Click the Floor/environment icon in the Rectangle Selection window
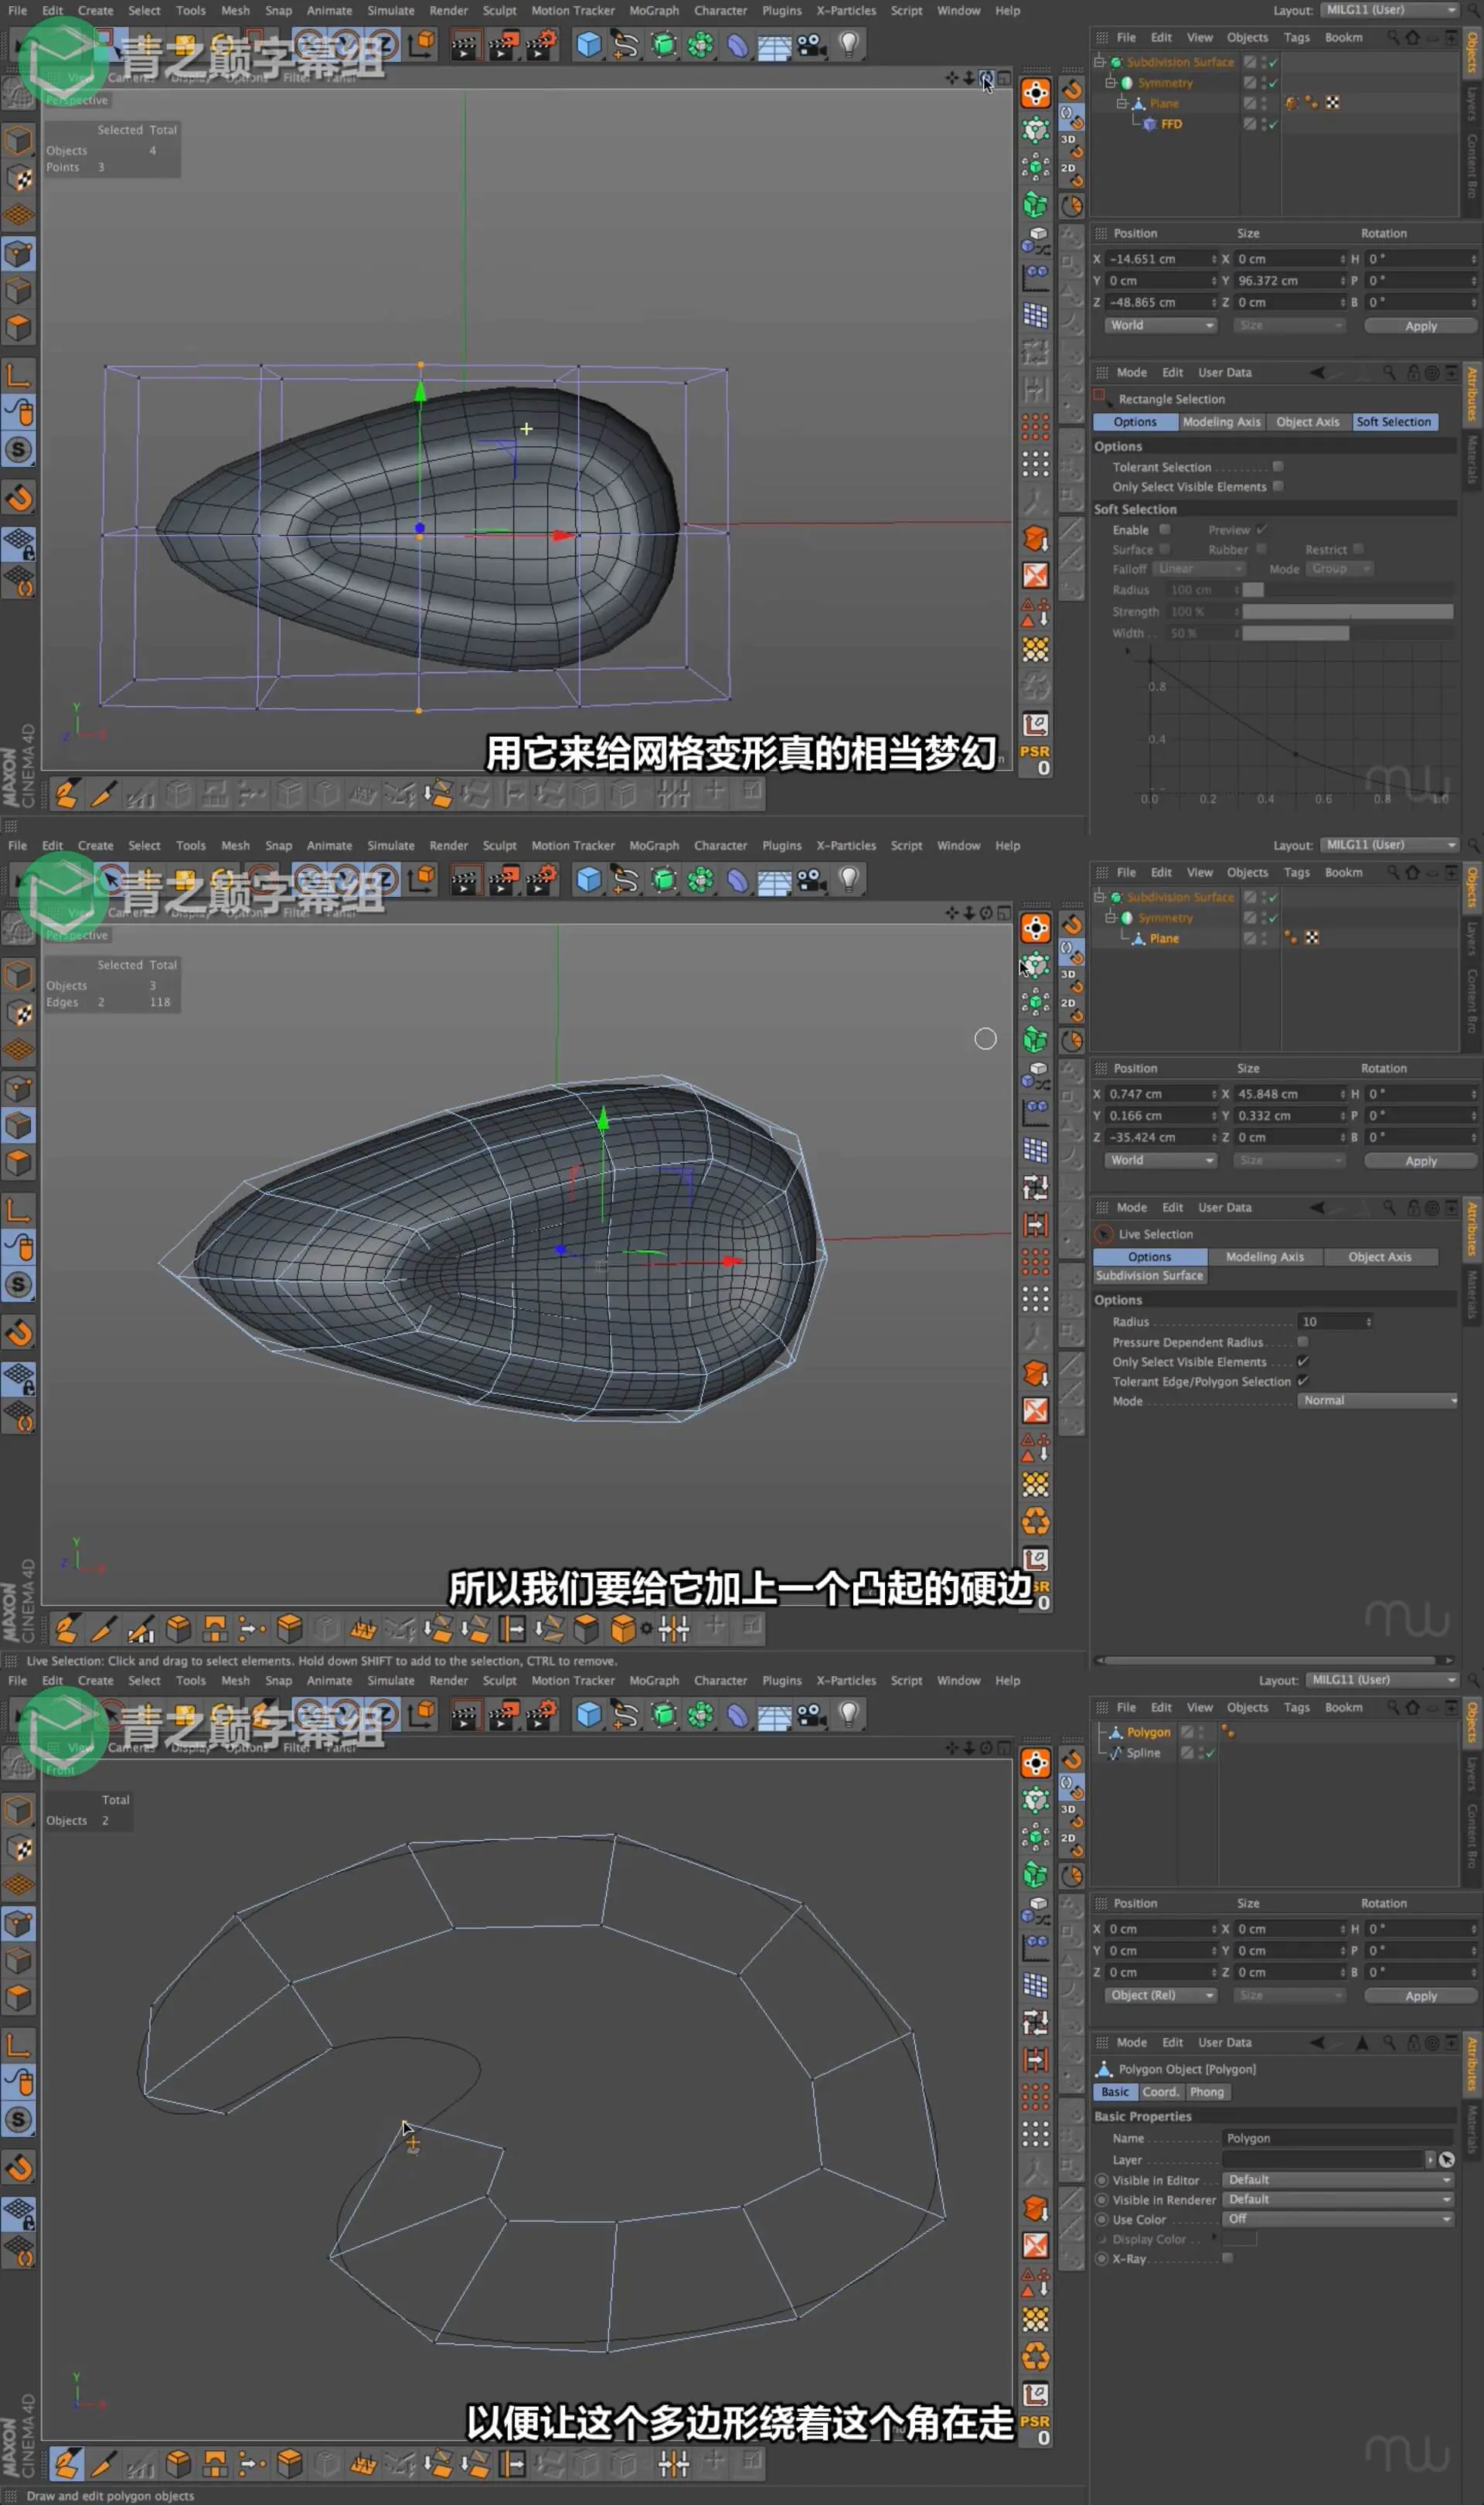The width and height of the screenshot is (1484, 2505). tap(774, 44)
